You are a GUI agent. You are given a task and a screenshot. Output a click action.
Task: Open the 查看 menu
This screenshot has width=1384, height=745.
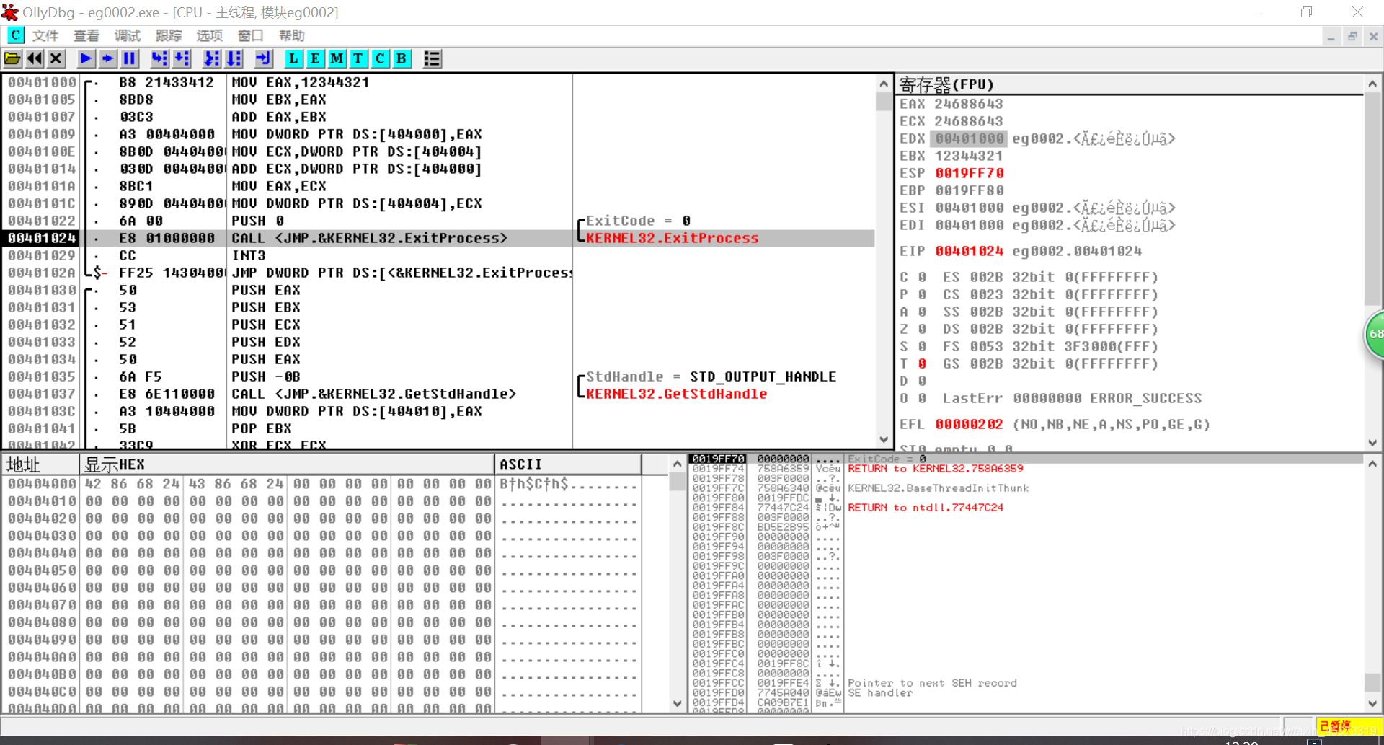pos(86,35)
